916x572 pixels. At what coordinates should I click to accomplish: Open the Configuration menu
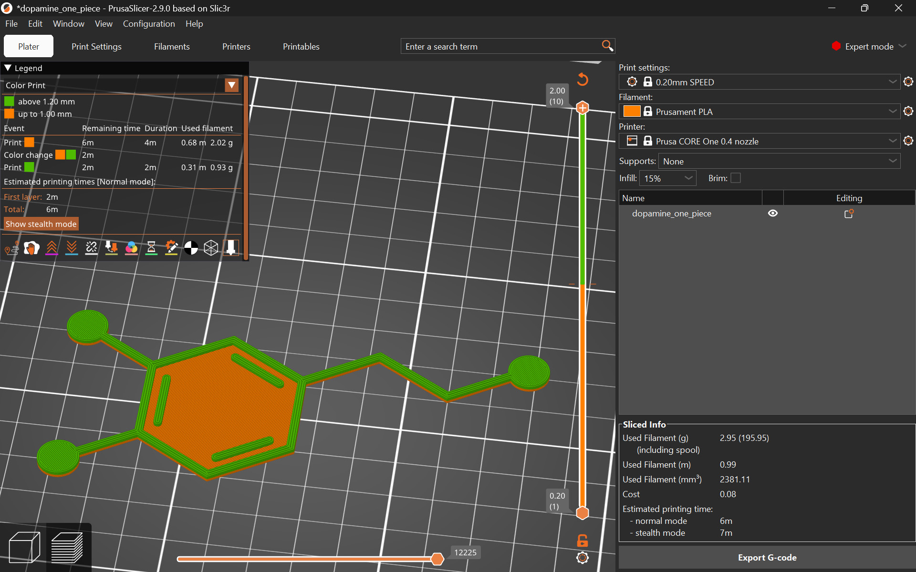tap(149, 24)
